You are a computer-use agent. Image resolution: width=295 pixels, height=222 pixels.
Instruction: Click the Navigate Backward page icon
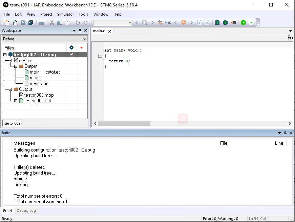point(199,23)
